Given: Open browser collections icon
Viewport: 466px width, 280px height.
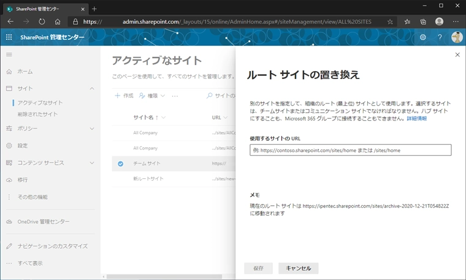Looking at the screenshot, I should [423, 21].
